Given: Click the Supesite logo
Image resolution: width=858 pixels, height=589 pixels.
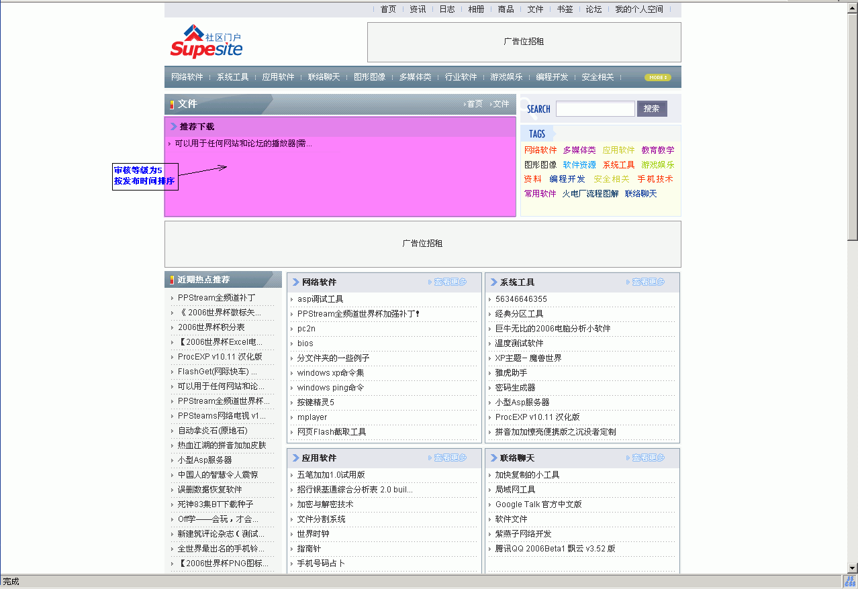Looking at the screenshot, I should click(206, 42).
